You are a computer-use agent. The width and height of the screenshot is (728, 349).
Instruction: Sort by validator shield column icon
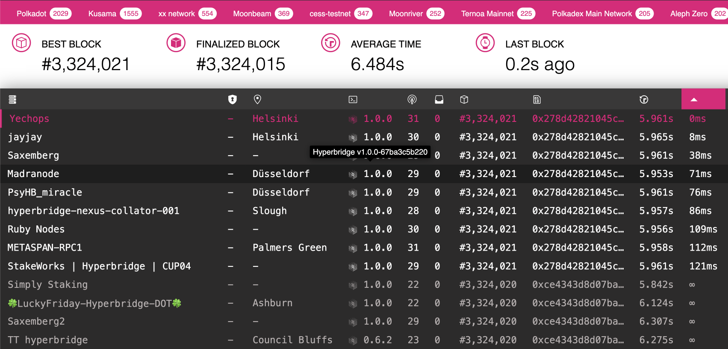click(232, 100)
